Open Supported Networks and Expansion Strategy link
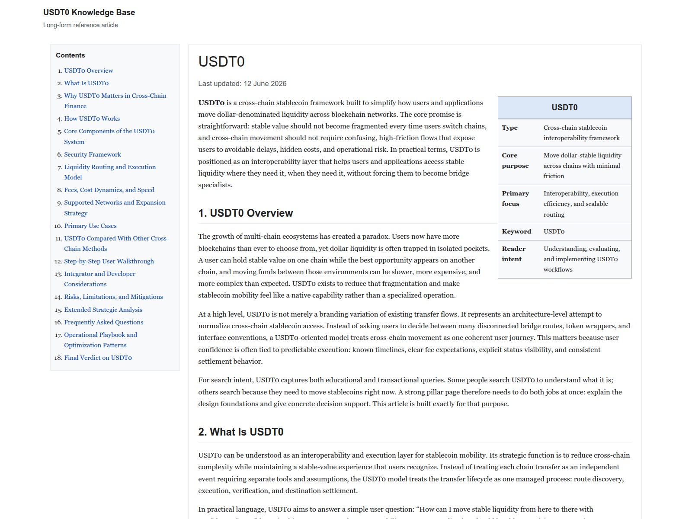 (115, 208)
